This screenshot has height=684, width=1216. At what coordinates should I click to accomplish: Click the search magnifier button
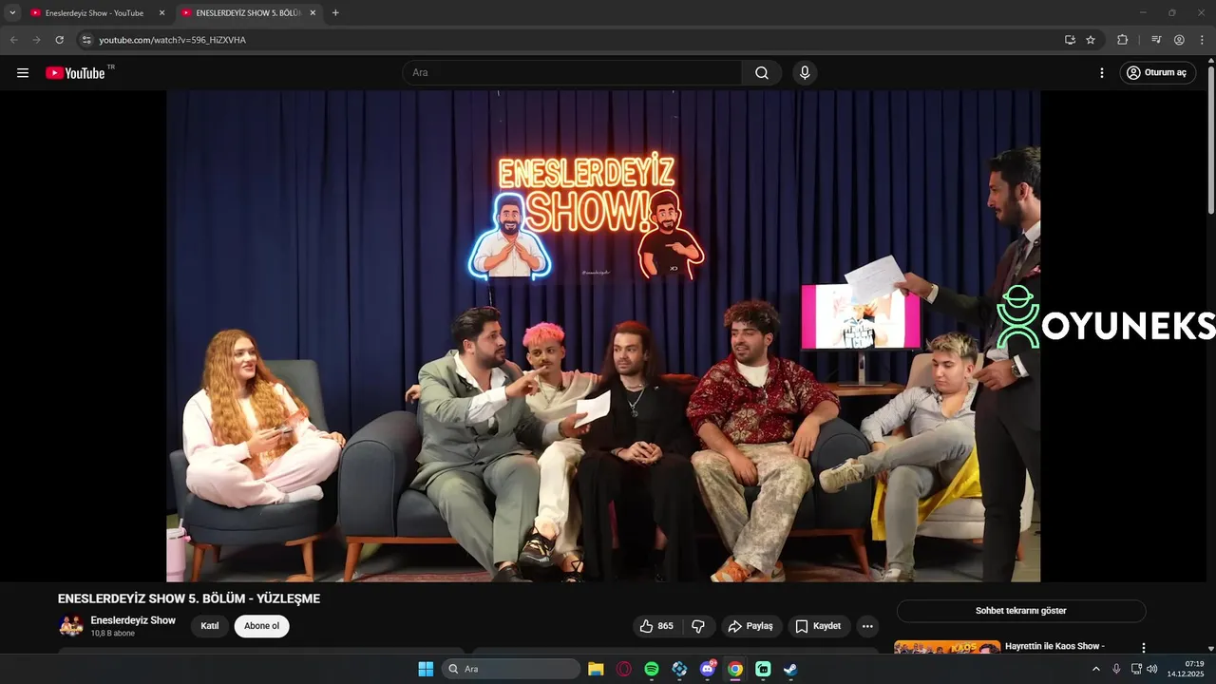pos(762,72)
